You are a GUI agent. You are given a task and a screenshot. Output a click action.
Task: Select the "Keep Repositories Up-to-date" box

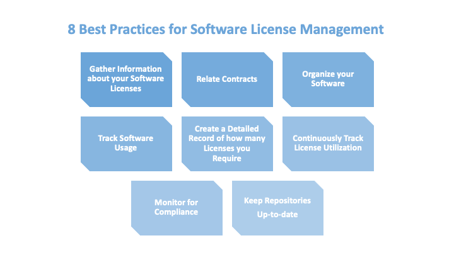[x=277, y=207]
